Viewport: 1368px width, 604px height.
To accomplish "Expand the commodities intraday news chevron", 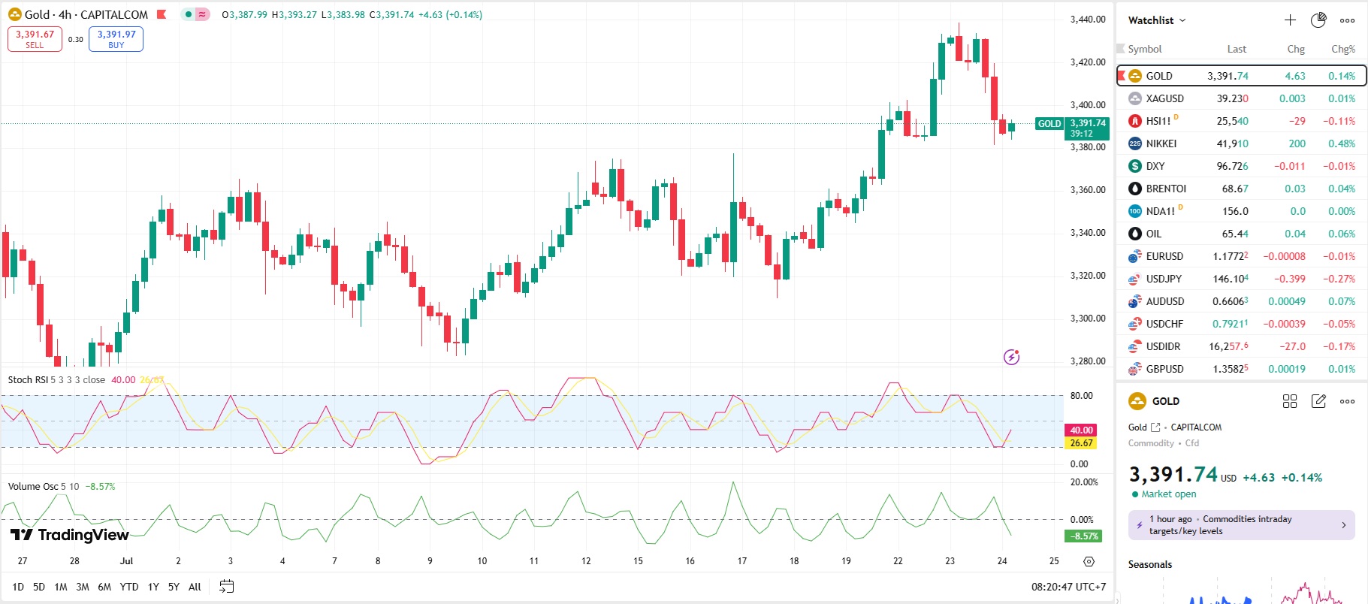I will point(1344,525).
